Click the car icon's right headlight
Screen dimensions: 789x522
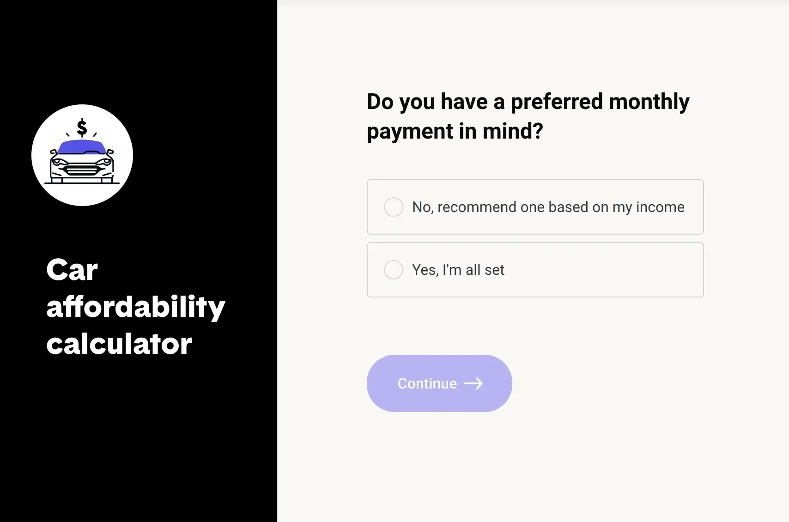(107, 162)
